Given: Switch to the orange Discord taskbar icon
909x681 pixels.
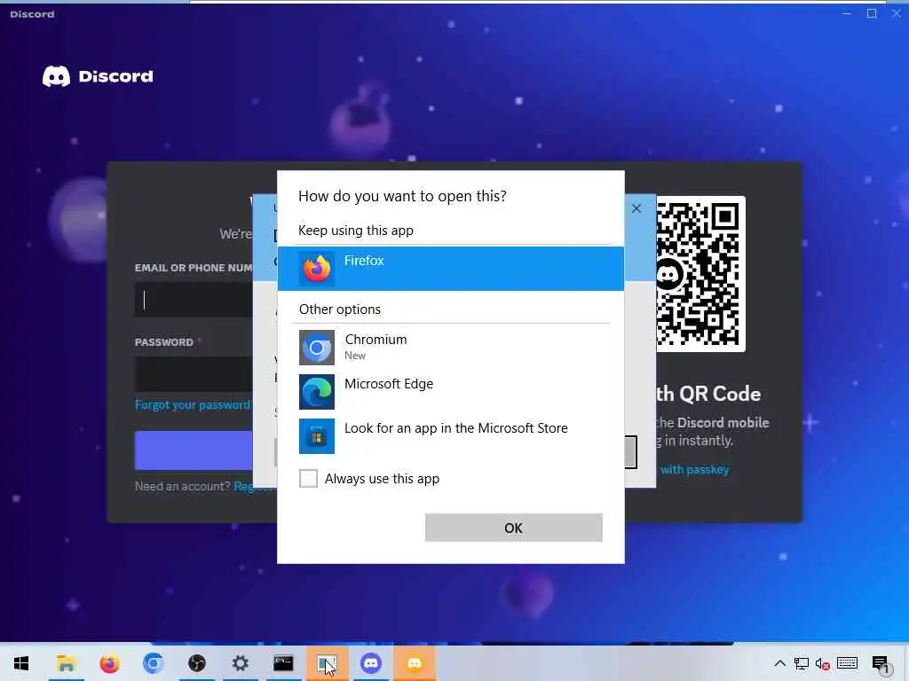Looking at the screenshot, I should point(415,663).
